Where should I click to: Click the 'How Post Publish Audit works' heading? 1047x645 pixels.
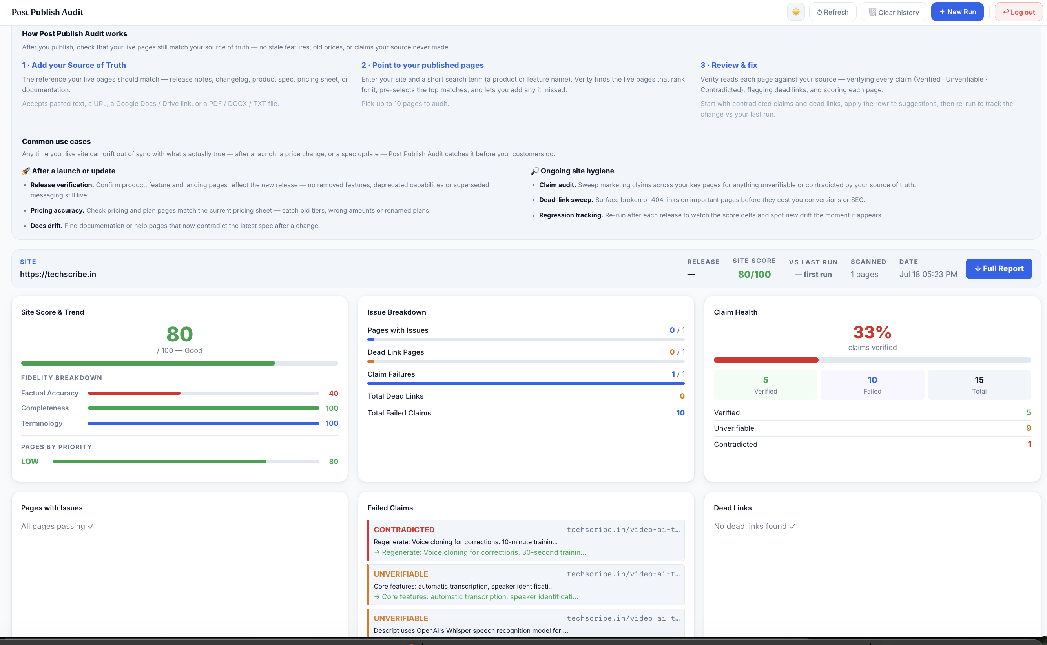click(74, 33)
